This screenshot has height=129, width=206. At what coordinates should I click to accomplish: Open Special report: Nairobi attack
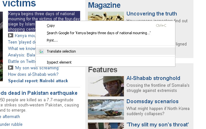tap(38, 81)
